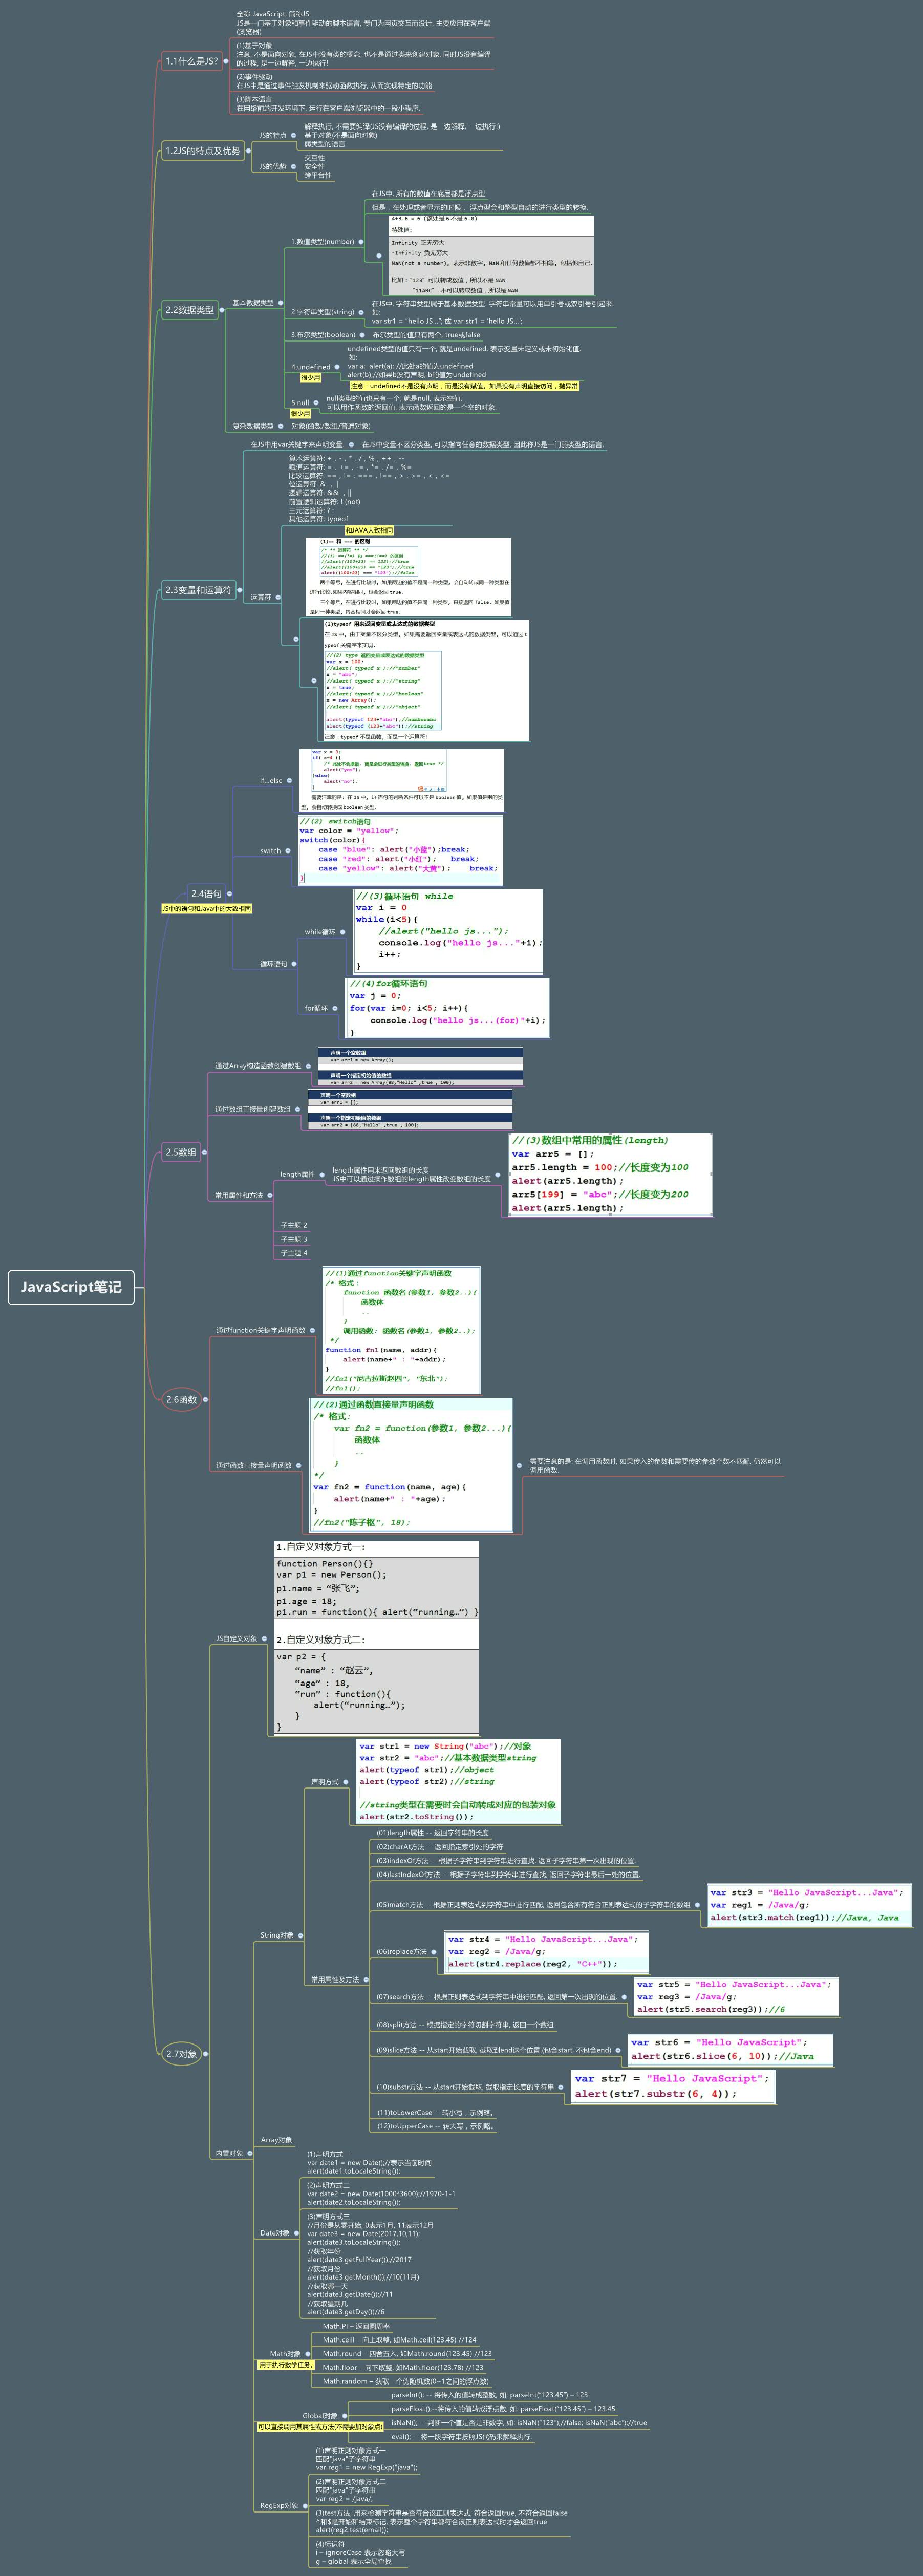Select the JavaScript笔记 root topic

tap(71, 1287)
